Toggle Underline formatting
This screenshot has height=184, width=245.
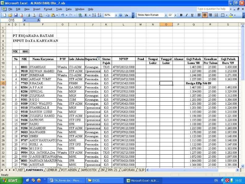pyautogui.click(x=192, y=15)
